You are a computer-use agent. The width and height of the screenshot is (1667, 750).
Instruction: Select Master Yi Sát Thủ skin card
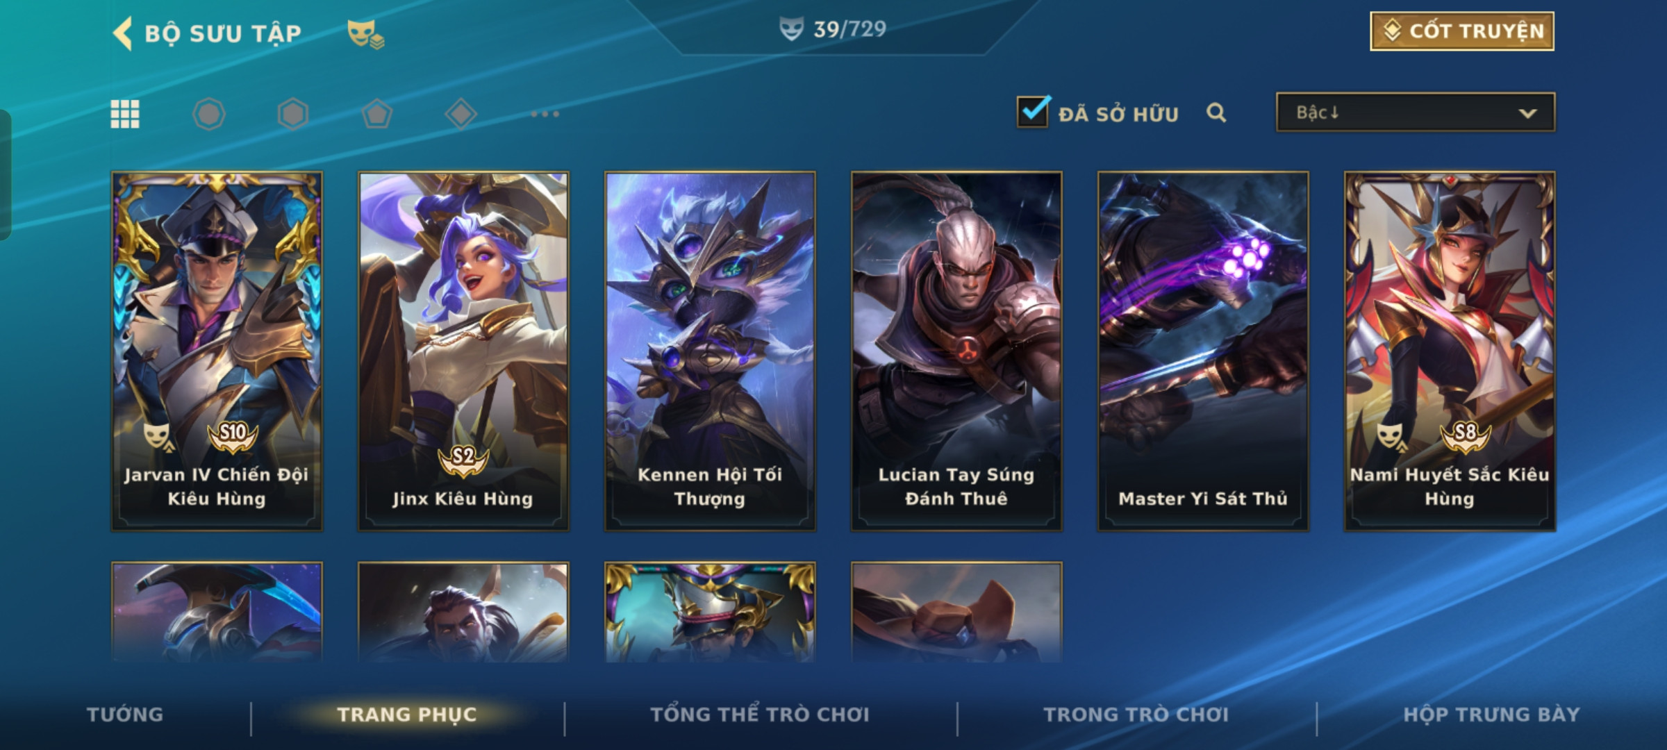(1203, 351)
